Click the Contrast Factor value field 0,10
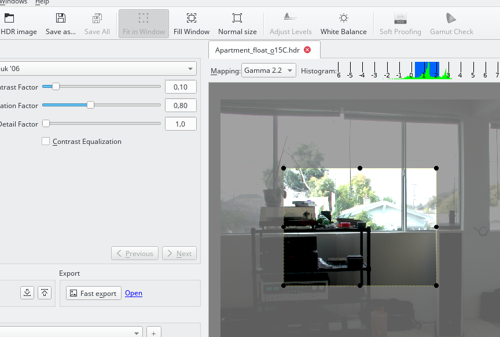 pyautogui.click(x=181, y=87)
